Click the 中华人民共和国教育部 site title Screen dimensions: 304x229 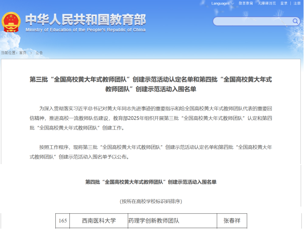85,19
